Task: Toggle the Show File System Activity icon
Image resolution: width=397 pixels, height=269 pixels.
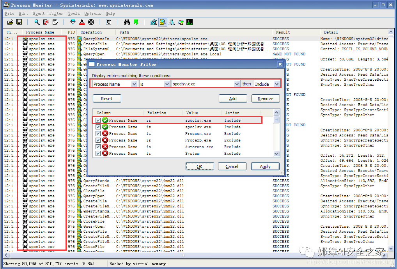Action: pyautogui.click(x=163, y=22)
